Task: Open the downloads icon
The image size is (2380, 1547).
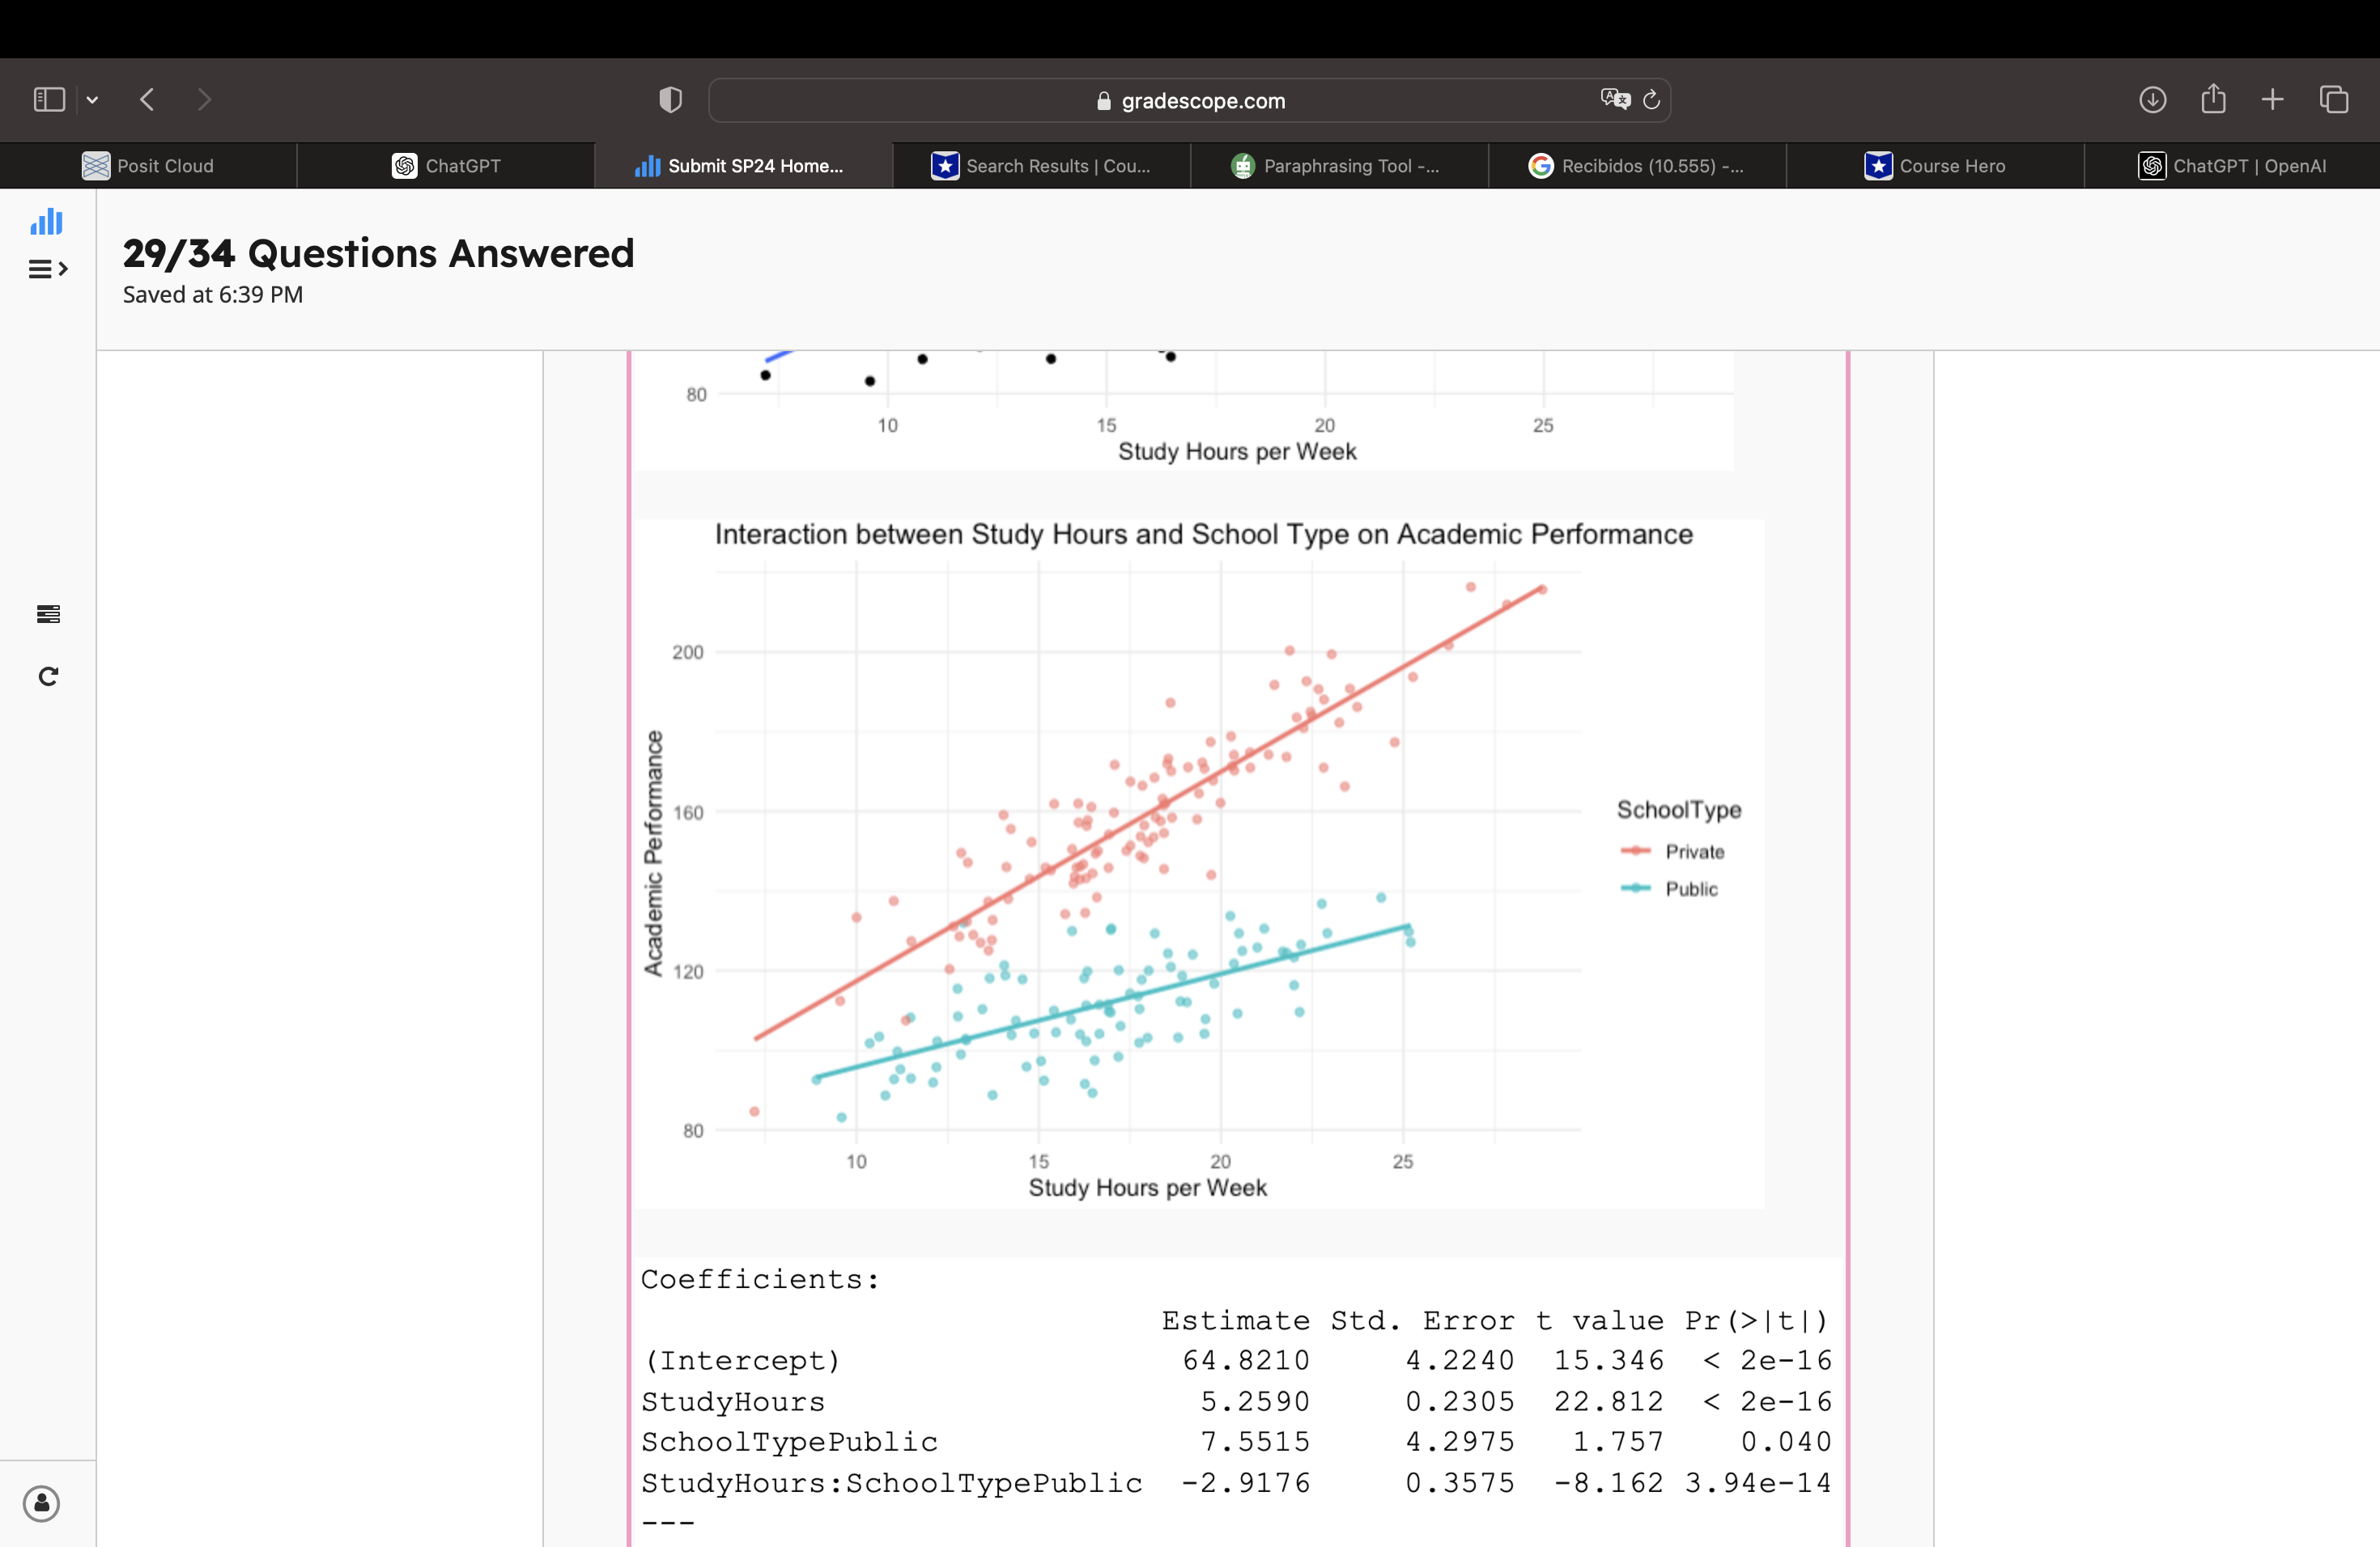Action: pyautogui.click(x=2152, y=100)
